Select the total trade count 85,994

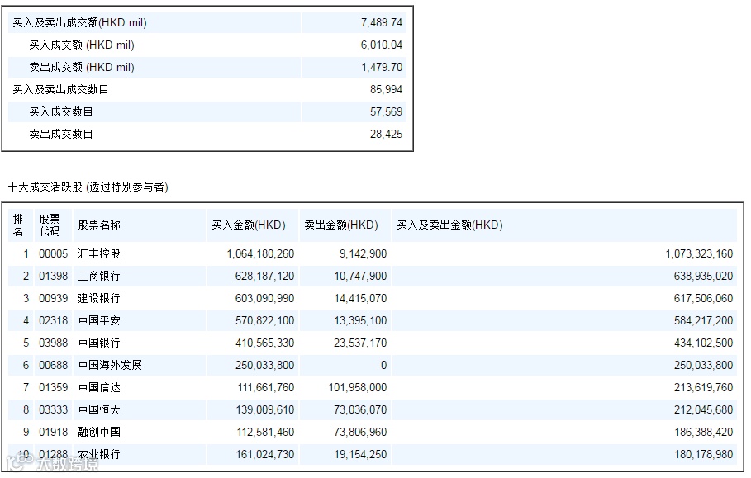[386, 89]
